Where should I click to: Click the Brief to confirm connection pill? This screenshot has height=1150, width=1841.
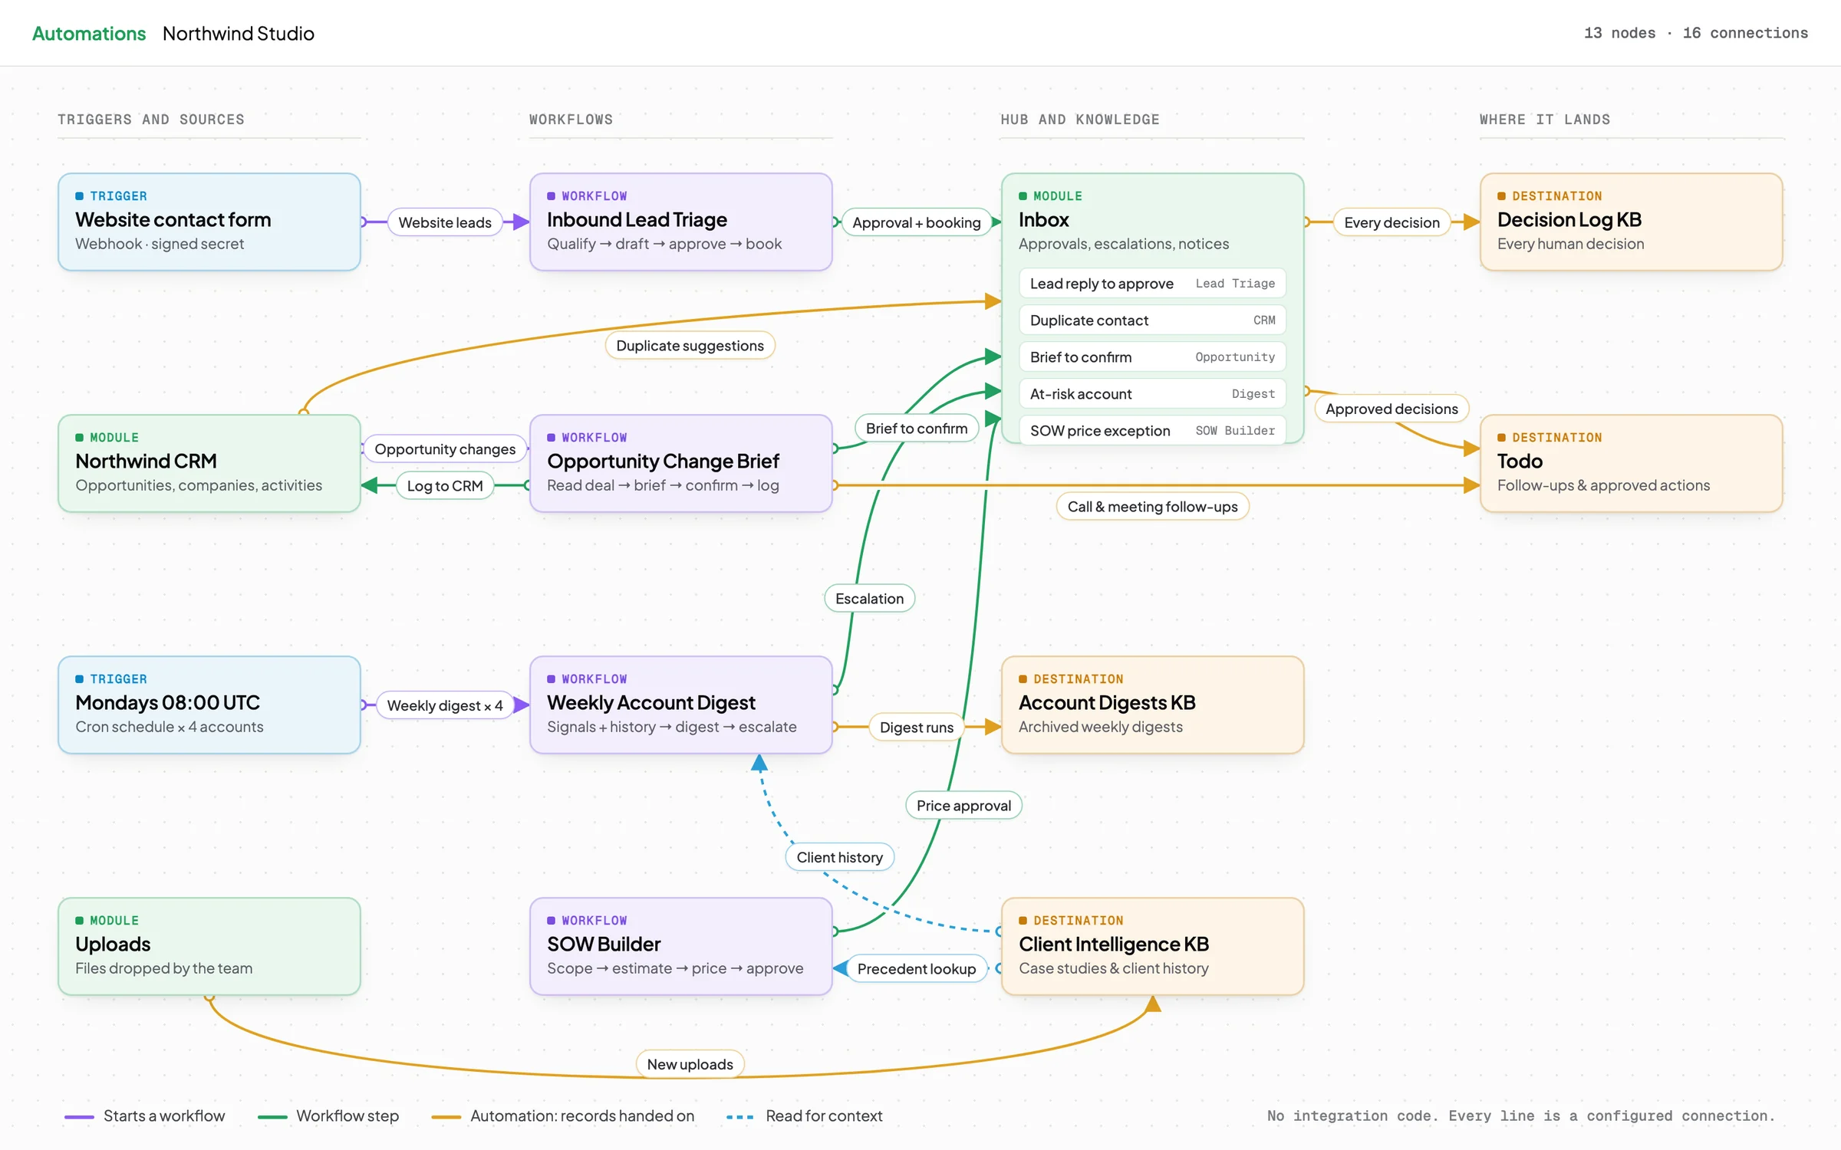pos(917,429)
